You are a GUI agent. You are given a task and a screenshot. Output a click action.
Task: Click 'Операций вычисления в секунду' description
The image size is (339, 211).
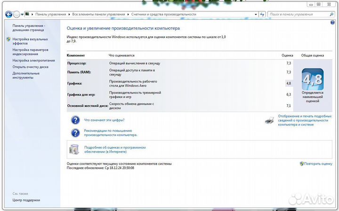click(135, 63)
